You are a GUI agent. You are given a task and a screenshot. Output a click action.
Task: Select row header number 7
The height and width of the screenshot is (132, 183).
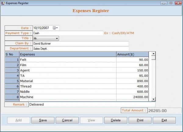[x=12, y=92]
